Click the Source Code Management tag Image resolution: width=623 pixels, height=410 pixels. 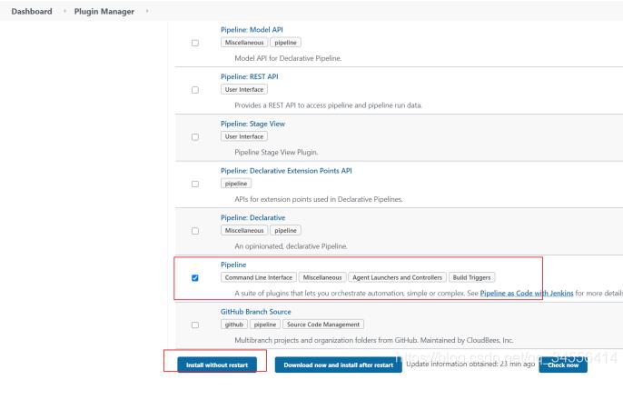click(x=323, y=324)
